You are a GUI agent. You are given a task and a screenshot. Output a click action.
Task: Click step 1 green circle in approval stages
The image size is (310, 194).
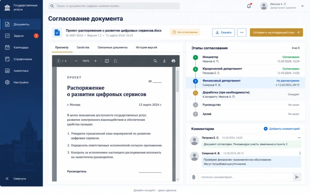pos(195,57)
